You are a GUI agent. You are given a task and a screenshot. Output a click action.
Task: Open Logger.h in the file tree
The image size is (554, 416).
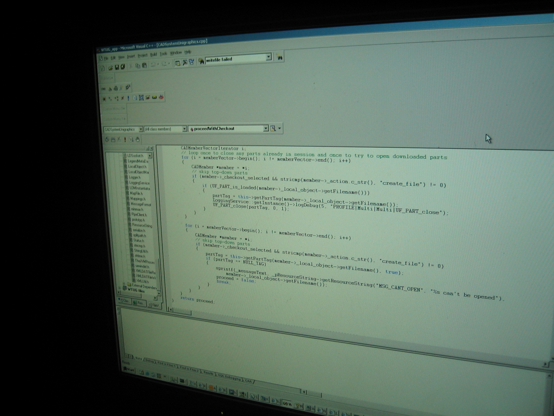135,177
